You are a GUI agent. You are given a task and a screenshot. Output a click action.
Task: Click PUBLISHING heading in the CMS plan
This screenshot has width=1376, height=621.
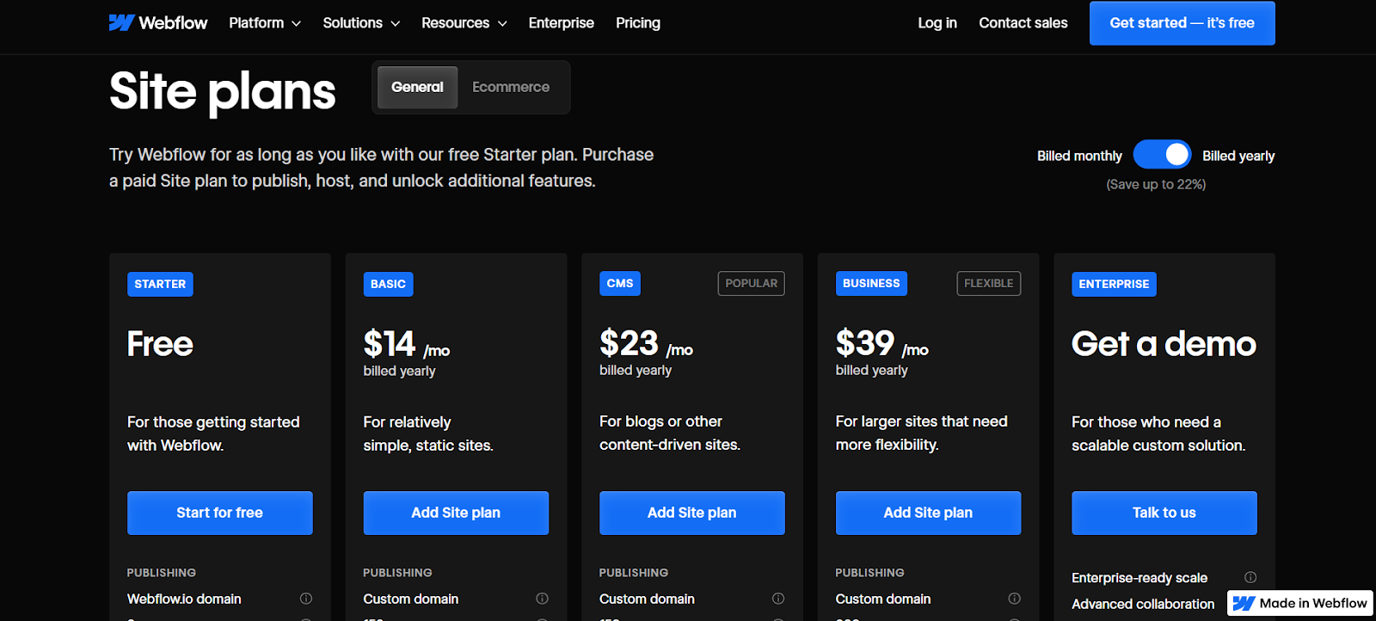pos(634,573)
